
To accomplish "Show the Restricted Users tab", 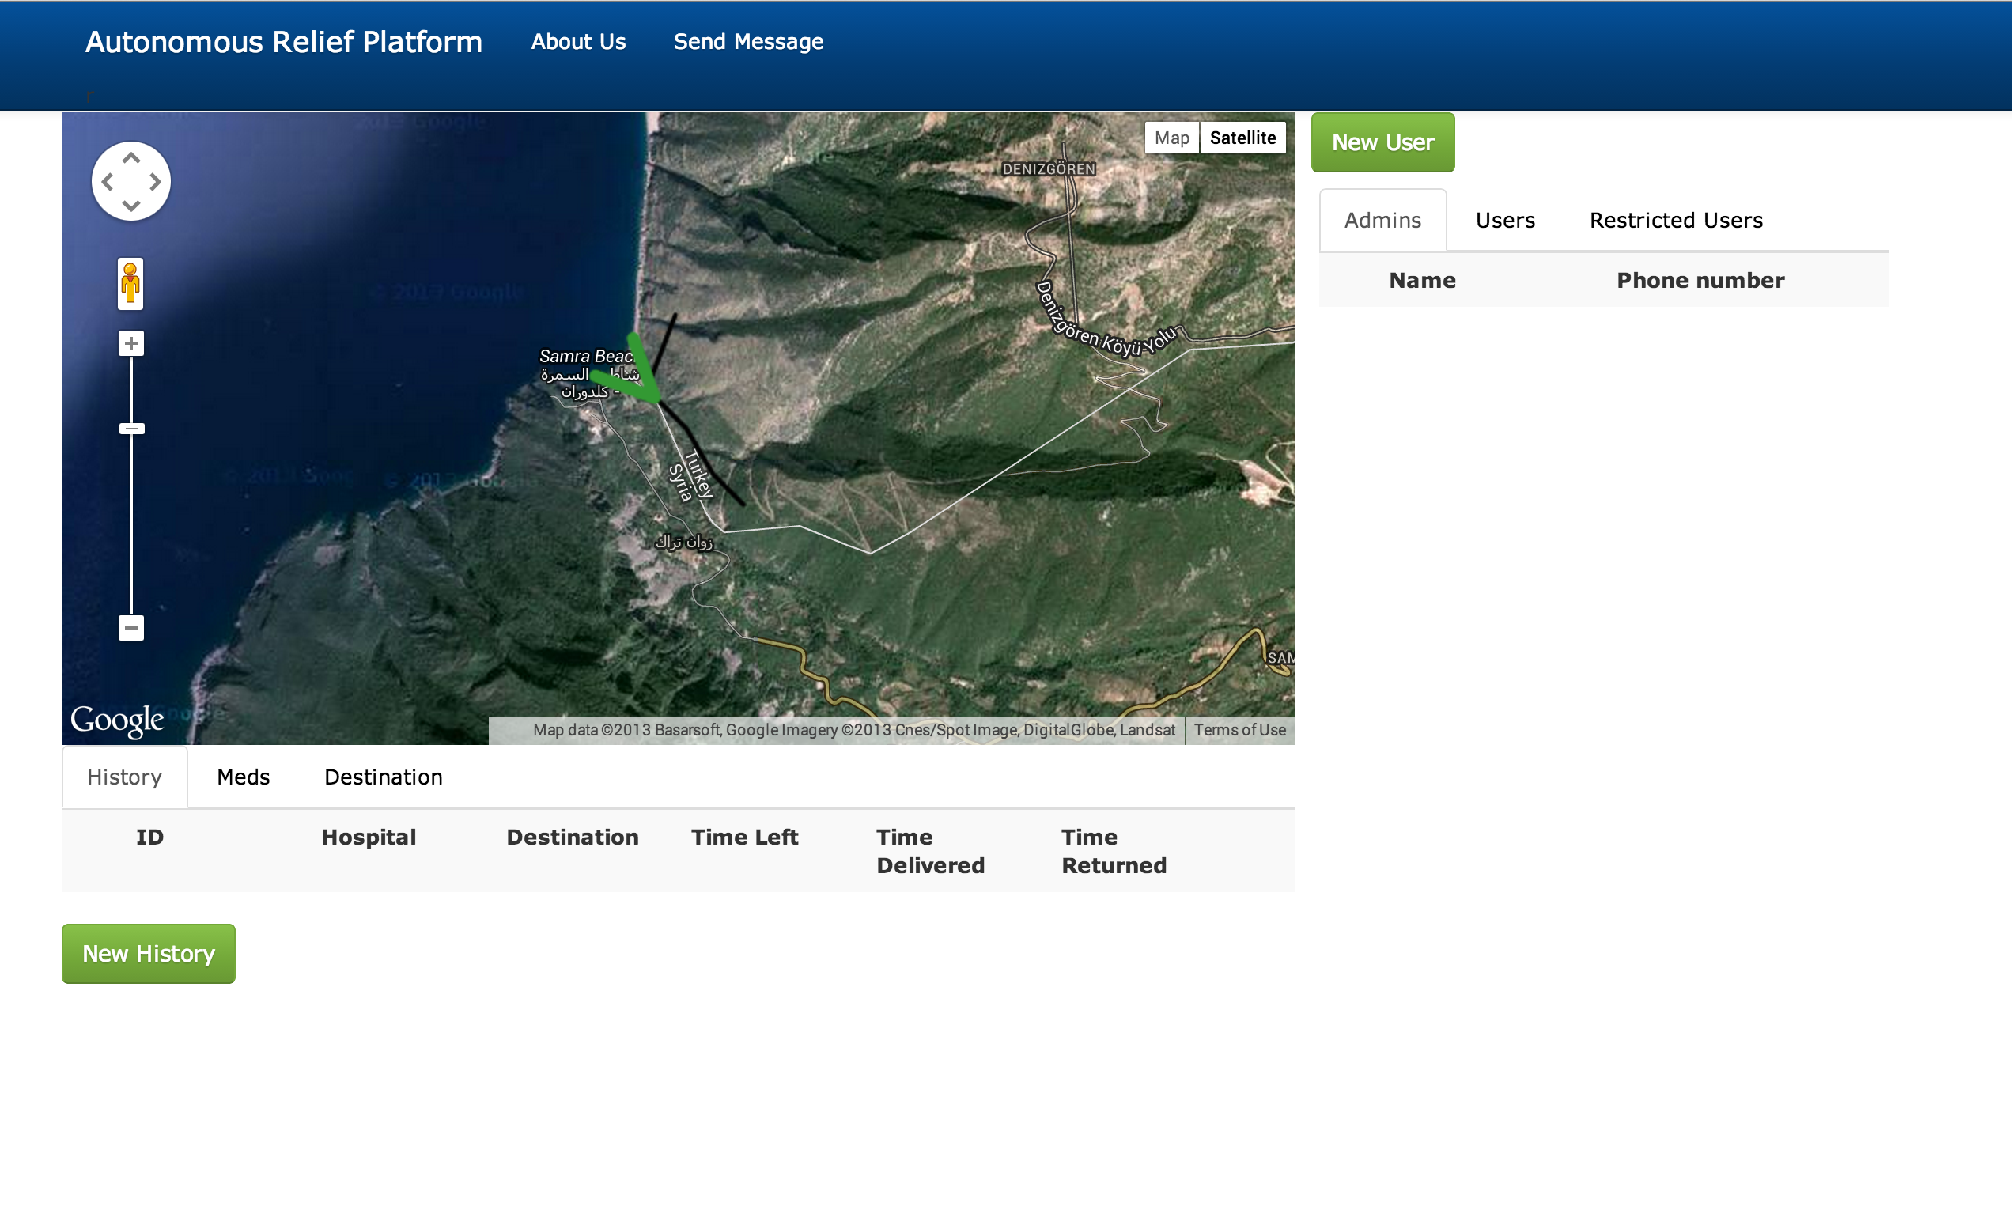I will pos(1675,220).
